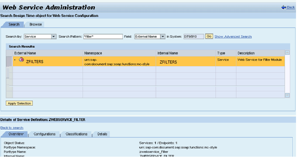Select the ZFILTERS row selector cell
The width and height of the screenshot is (303, 158).
(x=9, y=61)
